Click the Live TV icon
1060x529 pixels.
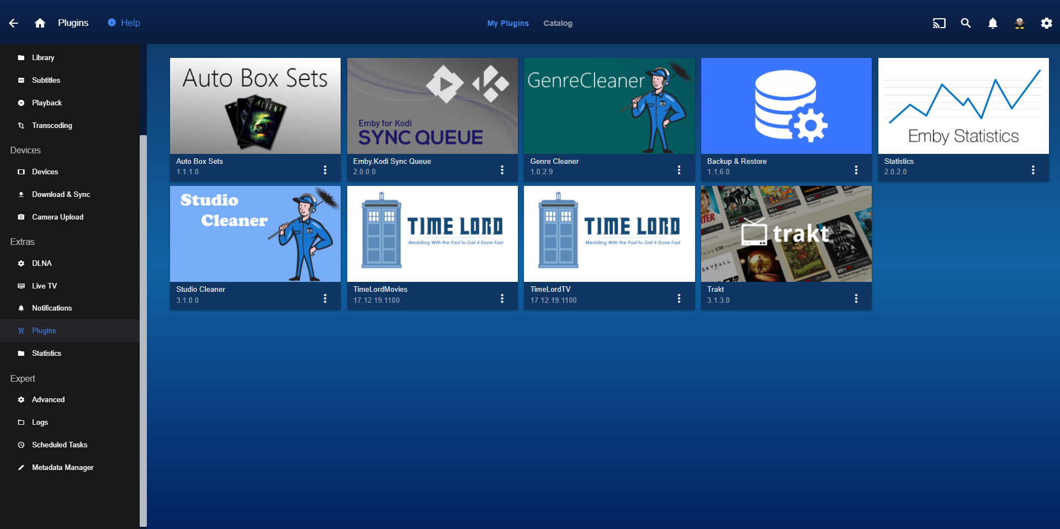click(21, 286)
